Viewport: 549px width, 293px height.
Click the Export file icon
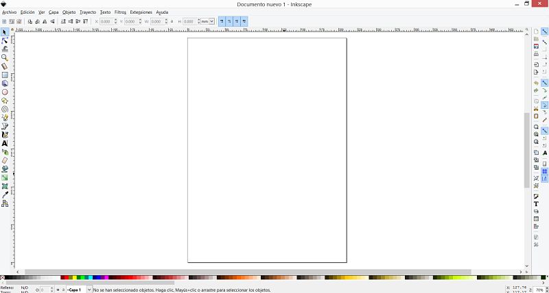(536, 73)
